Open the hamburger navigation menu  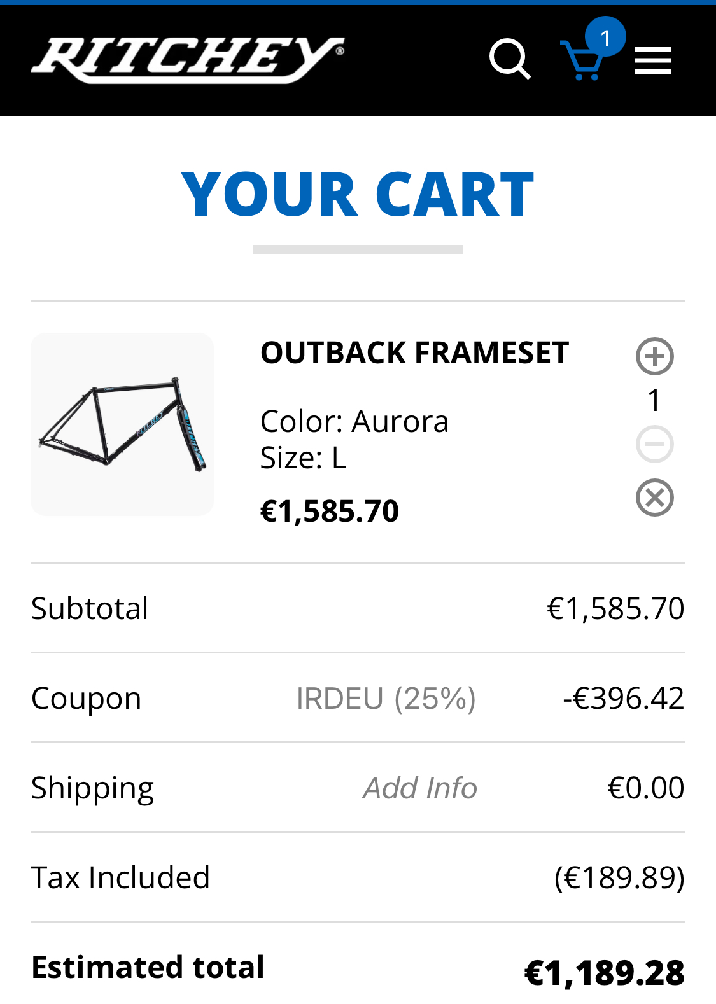point(653,60)
